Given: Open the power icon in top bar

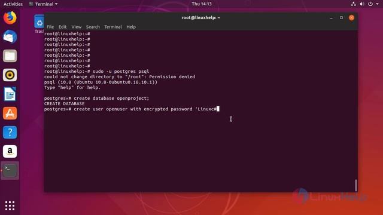Looking at the screenshot, I should (x=370, y=4).
